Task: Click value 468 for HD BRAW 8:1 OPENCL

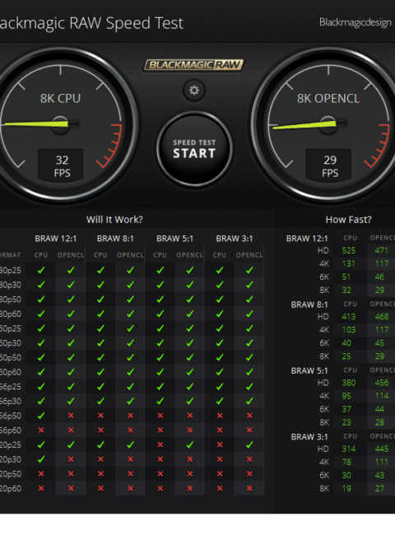Action: (x=381, y=317)
